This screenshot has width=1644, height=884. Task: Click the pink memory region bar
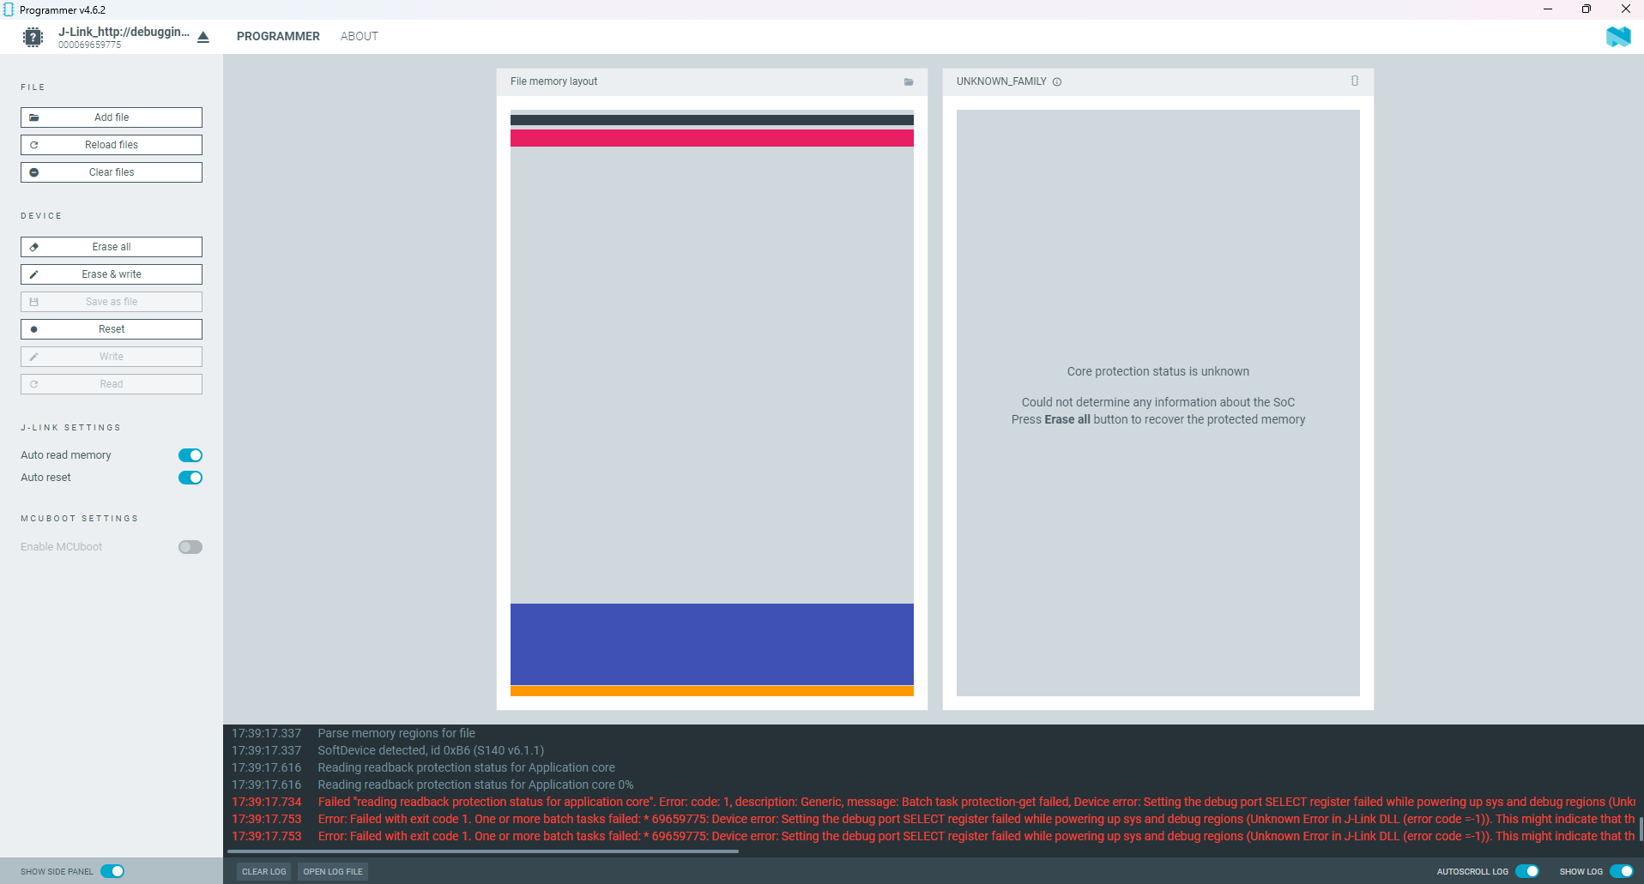pos(711,138)
